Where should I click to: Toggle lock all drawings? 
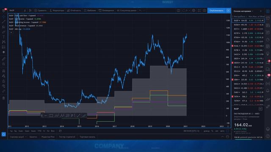[4, 81]
